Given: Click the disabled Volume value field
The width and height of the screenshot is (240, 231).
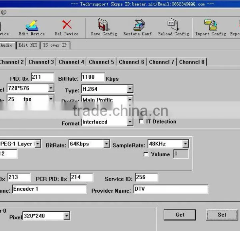Looking at the screenshot, I should point(181,154).
